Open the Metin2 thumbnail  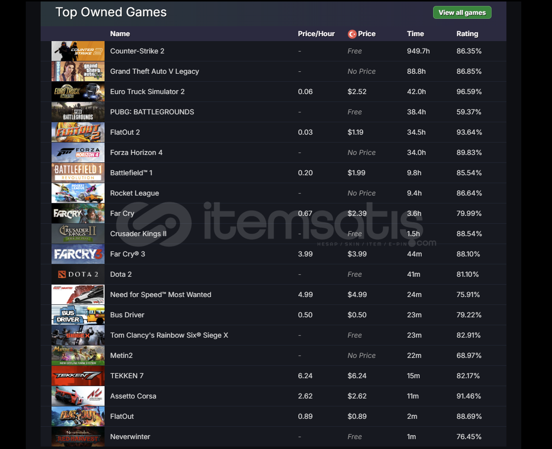coord(78,356)
